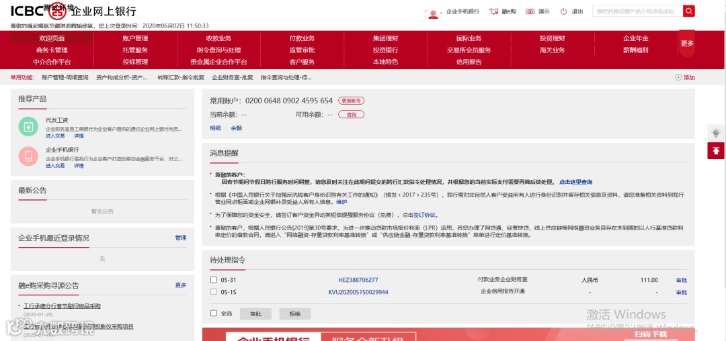Click the 退出 power icon

[563, 11]
